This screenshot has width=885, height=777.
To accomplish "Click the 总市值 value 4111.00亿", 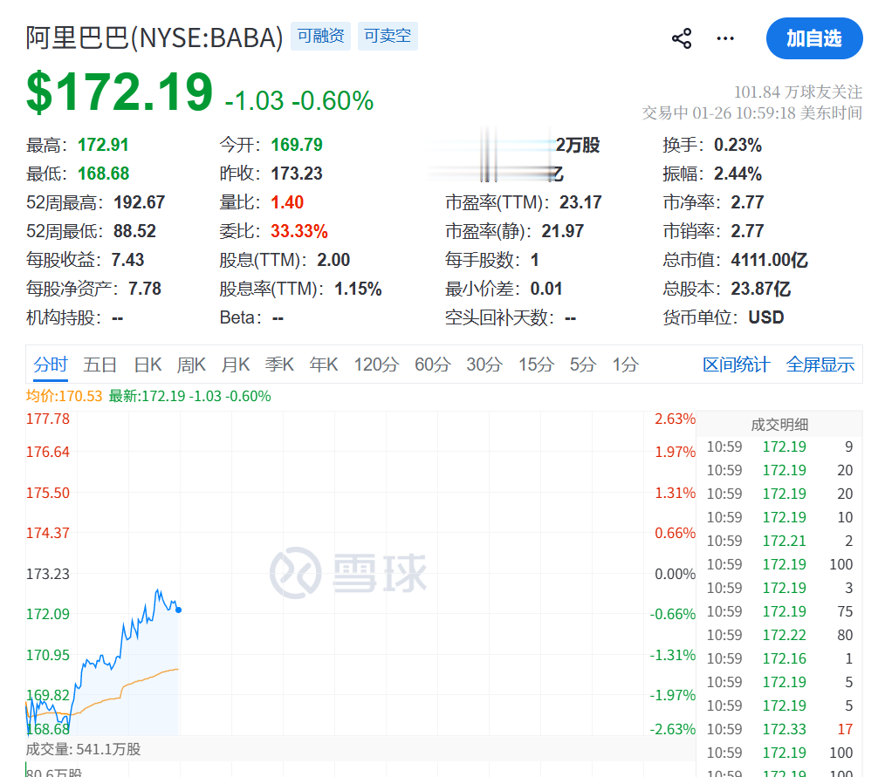I will [769, 260].
